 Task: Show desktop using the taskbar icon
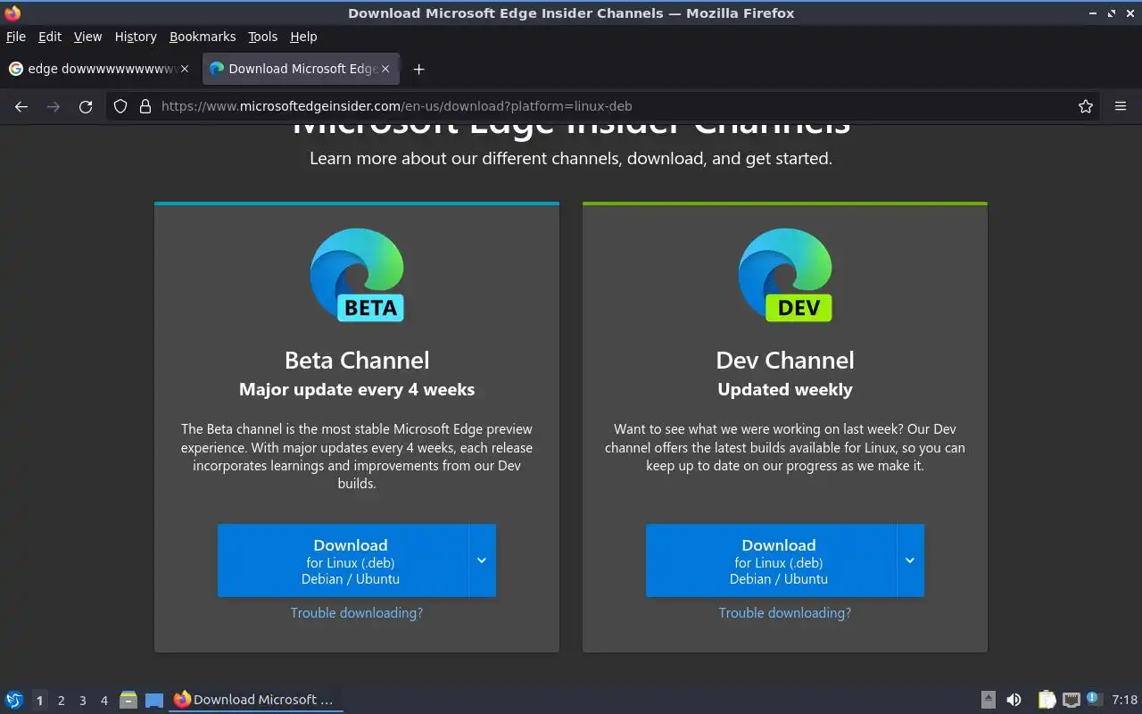tap(154, 700)
